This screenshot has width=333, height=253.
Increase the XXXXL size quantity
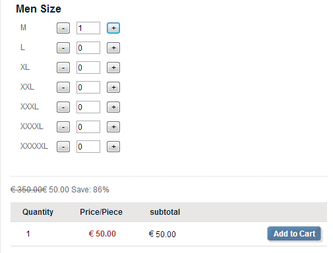(113, 127)
